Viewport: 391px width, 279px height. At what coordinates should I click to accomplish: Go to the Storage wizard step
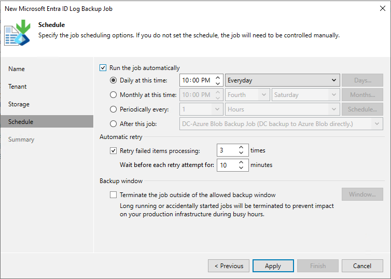point(19,104)
